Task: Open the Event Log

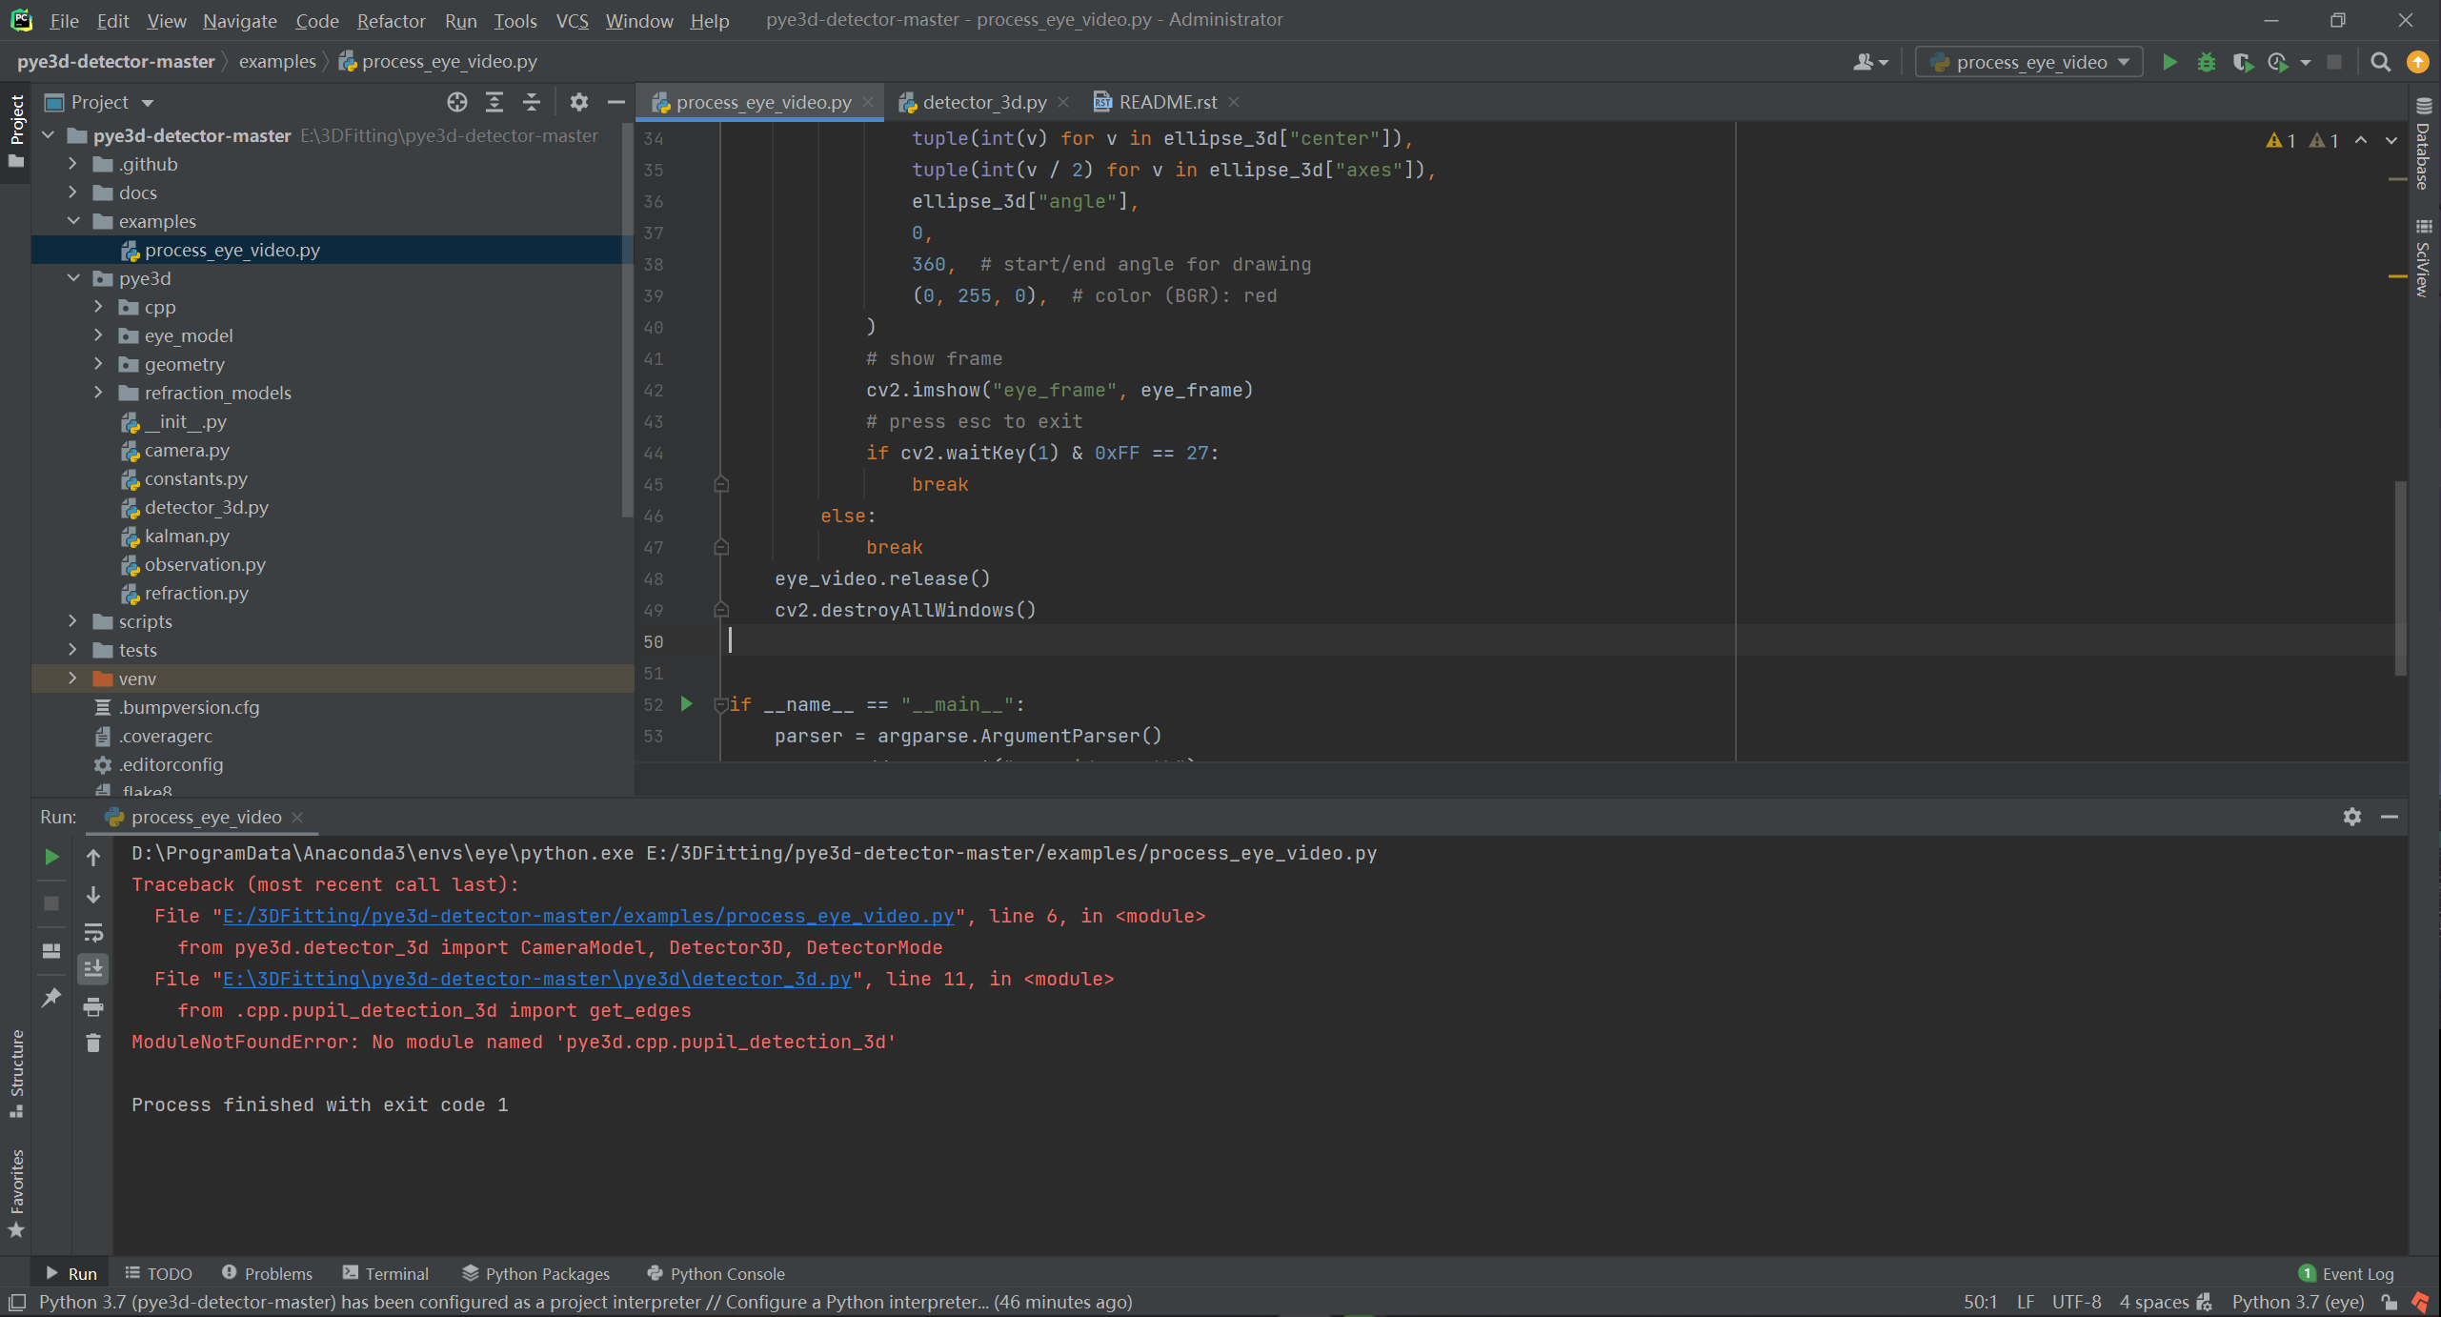Action: click(2346, 1274)
